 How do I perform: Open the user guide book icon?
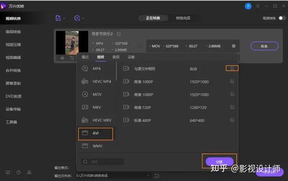pyautogui.click(x=8, y=172)
